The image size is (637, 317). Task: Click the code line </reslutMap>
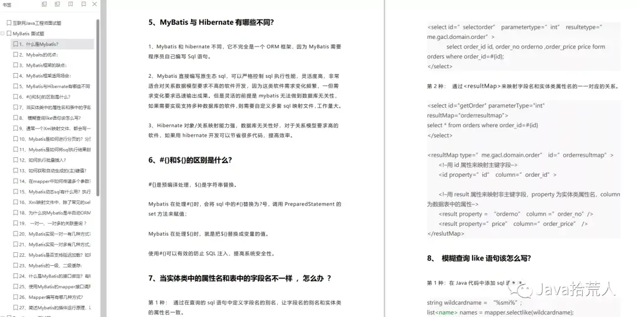[x=445, y=234]
